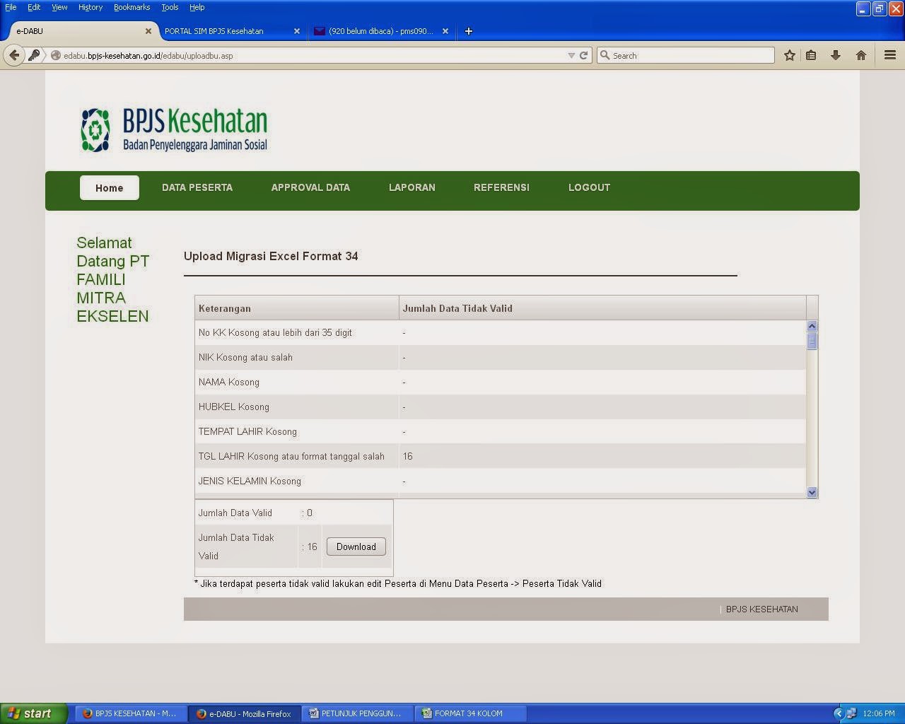This screenshot has width=905, height=724.
Task: Click the magnifier icon in the Search box
Action: pos(605,55)
